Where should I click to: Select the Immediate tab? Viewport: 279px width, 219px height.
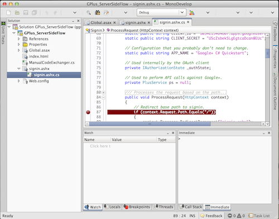click(x=217, y=207)
